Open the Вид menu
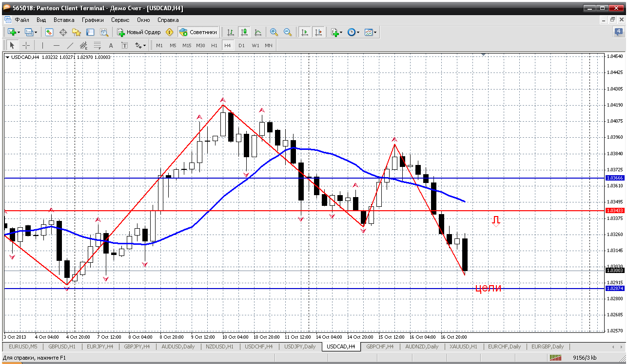This screenshot has width=628, height=364. (x=41, y=20)
